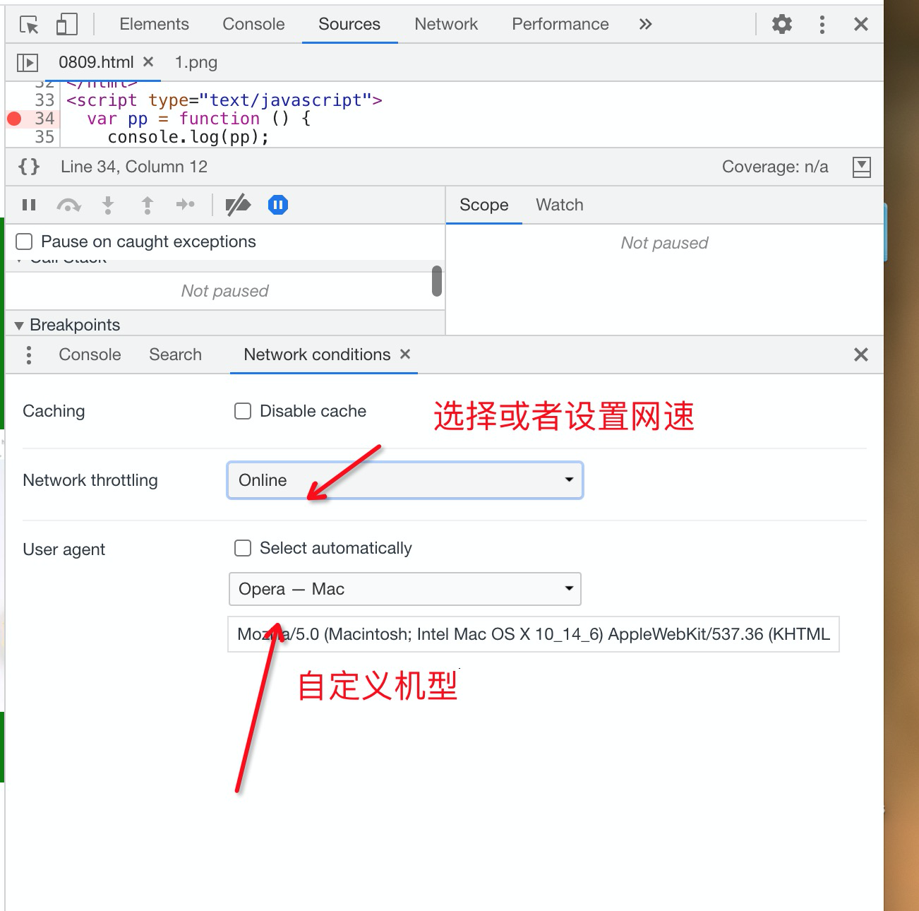This screenshot has width=919, height=911.
Task: Collapse the Breakpoints section
Action: point(19,326)
